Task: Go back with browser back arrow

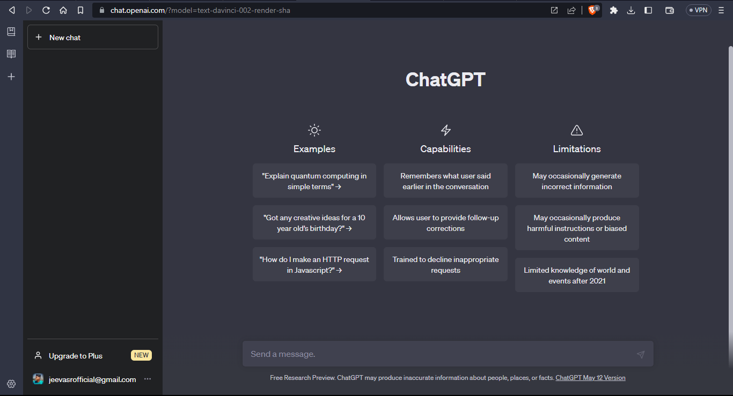Action: 12,10
